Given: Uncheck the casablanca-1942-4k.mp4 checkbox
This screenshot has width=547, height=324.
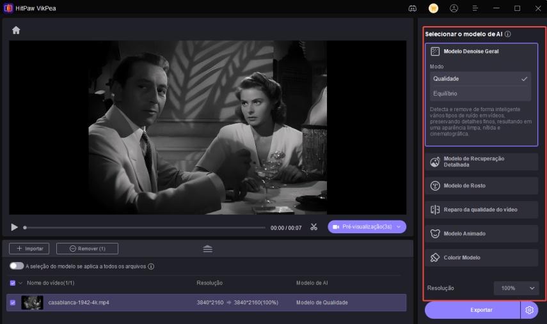Looking at the screenshot, I should 13,302.
